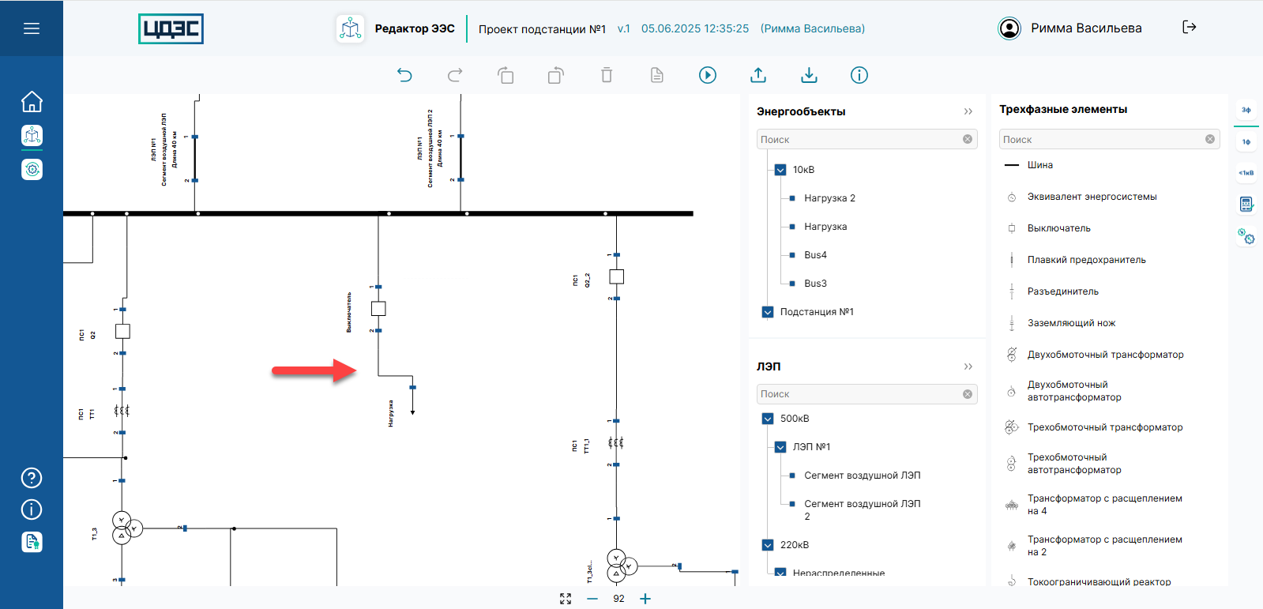The height and width of the screenshot is (609, 1263).
Task: Go to home via sidebar house icon
Action: [32, 102]
